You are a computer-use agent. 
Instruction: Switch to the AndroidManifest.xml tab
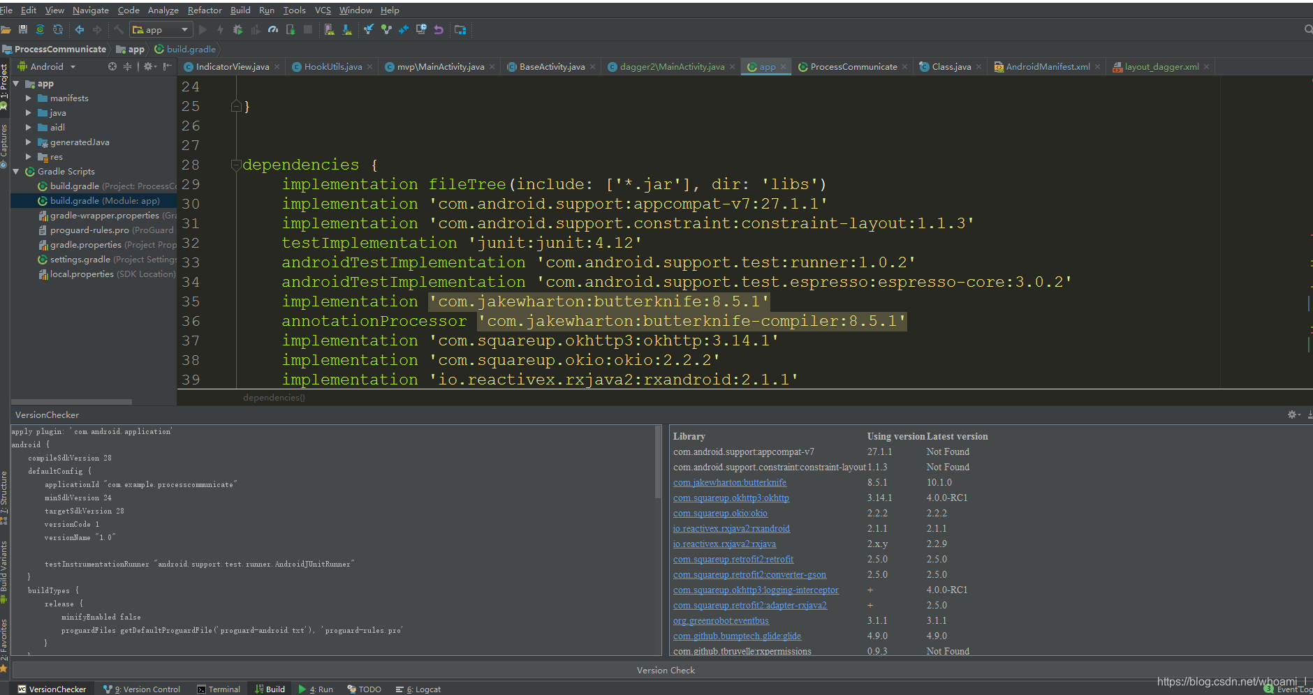[x=1048, y=67]
